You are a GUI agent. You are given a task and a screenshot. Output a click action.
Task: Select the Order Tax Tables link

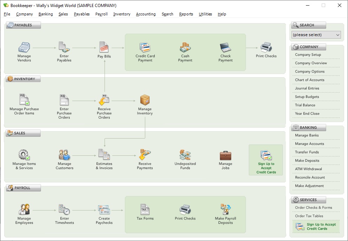click(x=309, y=216)
